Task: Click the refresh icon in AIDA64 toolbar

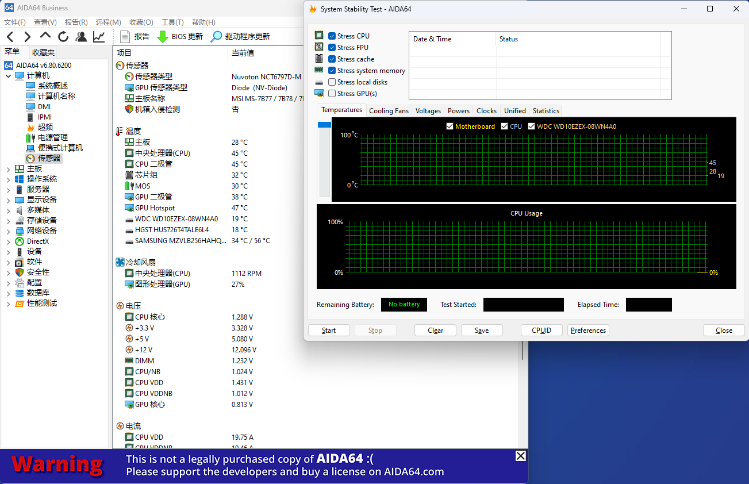Action: coord(63,37)
